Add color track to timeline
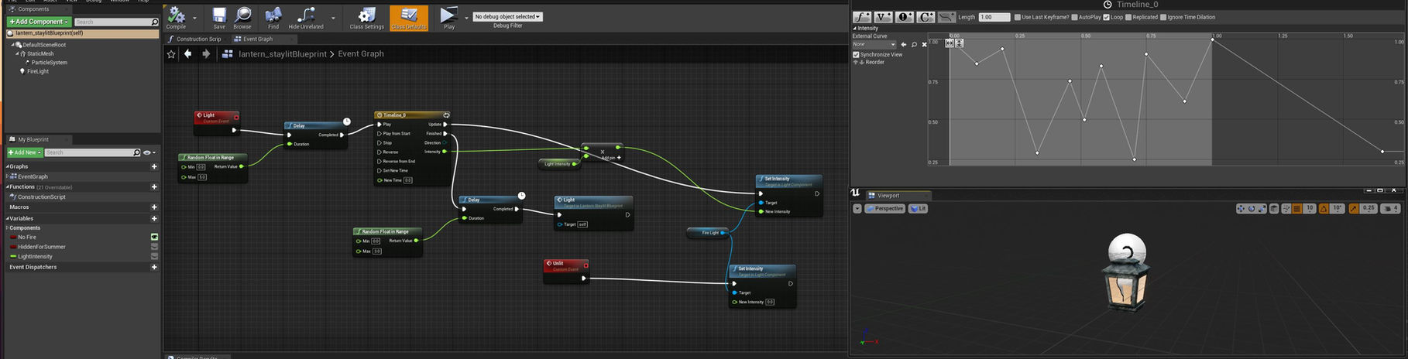 point(925,17)
